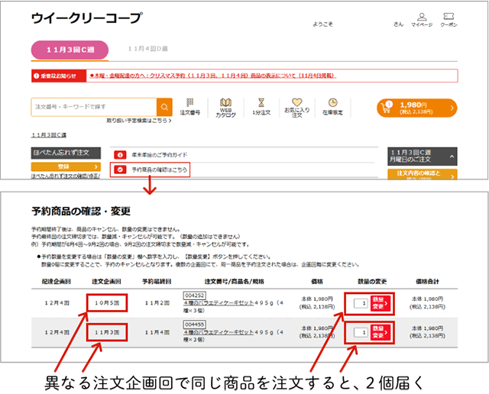
Task: Click the red check icon for 予約商品の確認
Action: click(120, 170)
